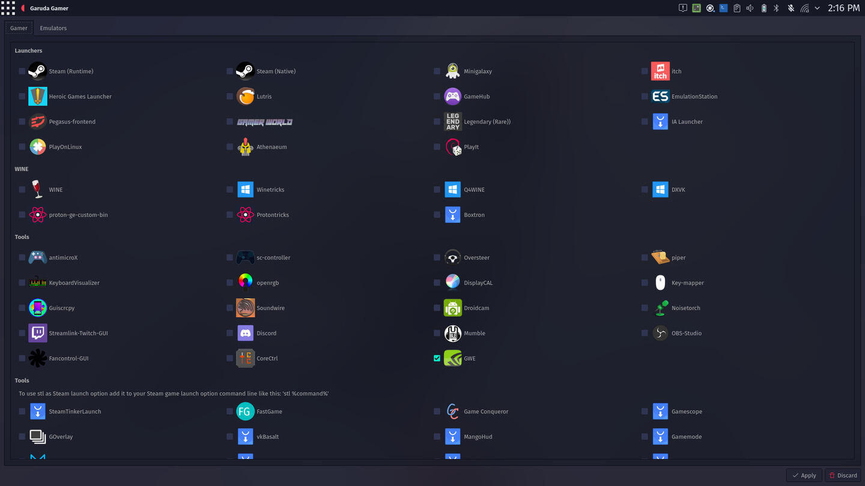Click the Streamlink-Twitch-GUI icon

click(38, 333)
